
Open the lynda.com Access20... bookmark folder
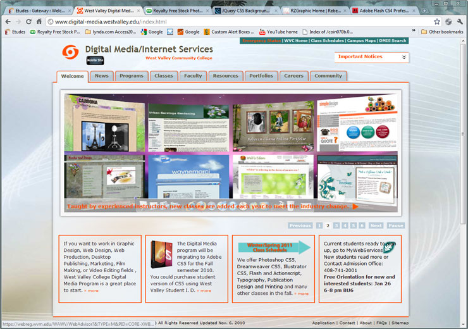pos(111,32)
